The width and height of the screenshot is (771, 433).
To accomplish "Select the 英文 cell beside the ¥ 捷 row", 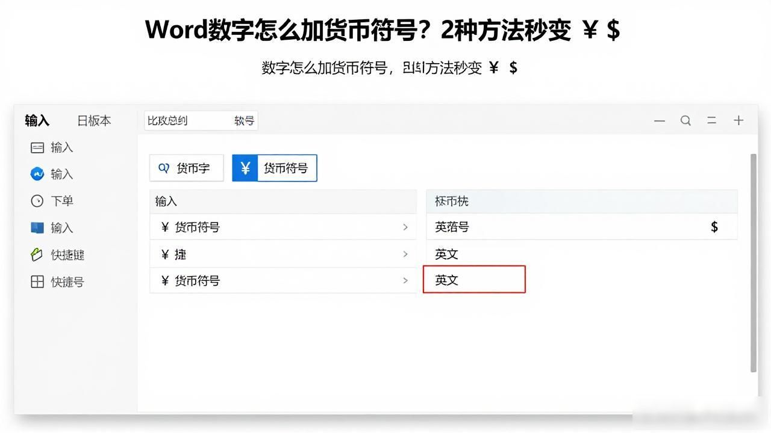I will click(x=446, y=254).
